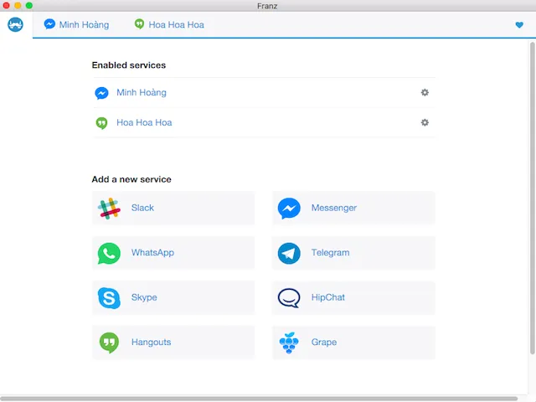Click the WhatsApp logo icon
This screenshot has width=536, height=402.
click(109, 253)
